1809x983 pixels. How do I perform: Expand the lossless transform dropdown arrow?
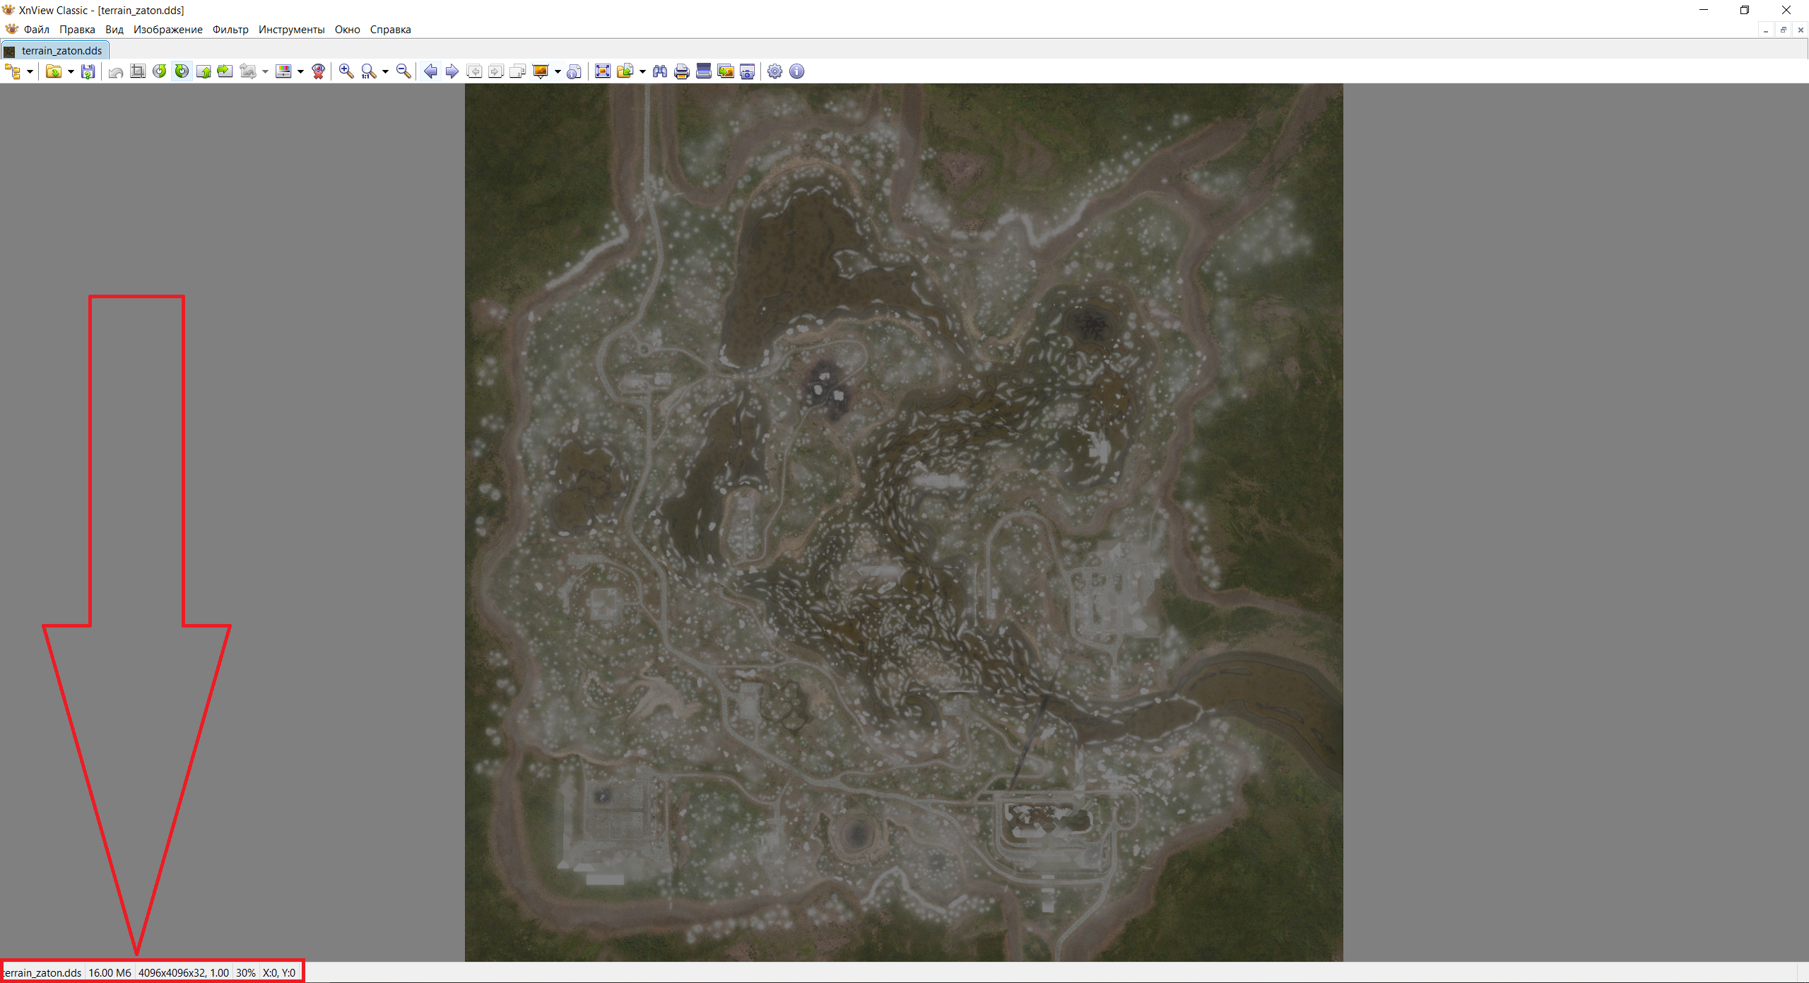265,71
